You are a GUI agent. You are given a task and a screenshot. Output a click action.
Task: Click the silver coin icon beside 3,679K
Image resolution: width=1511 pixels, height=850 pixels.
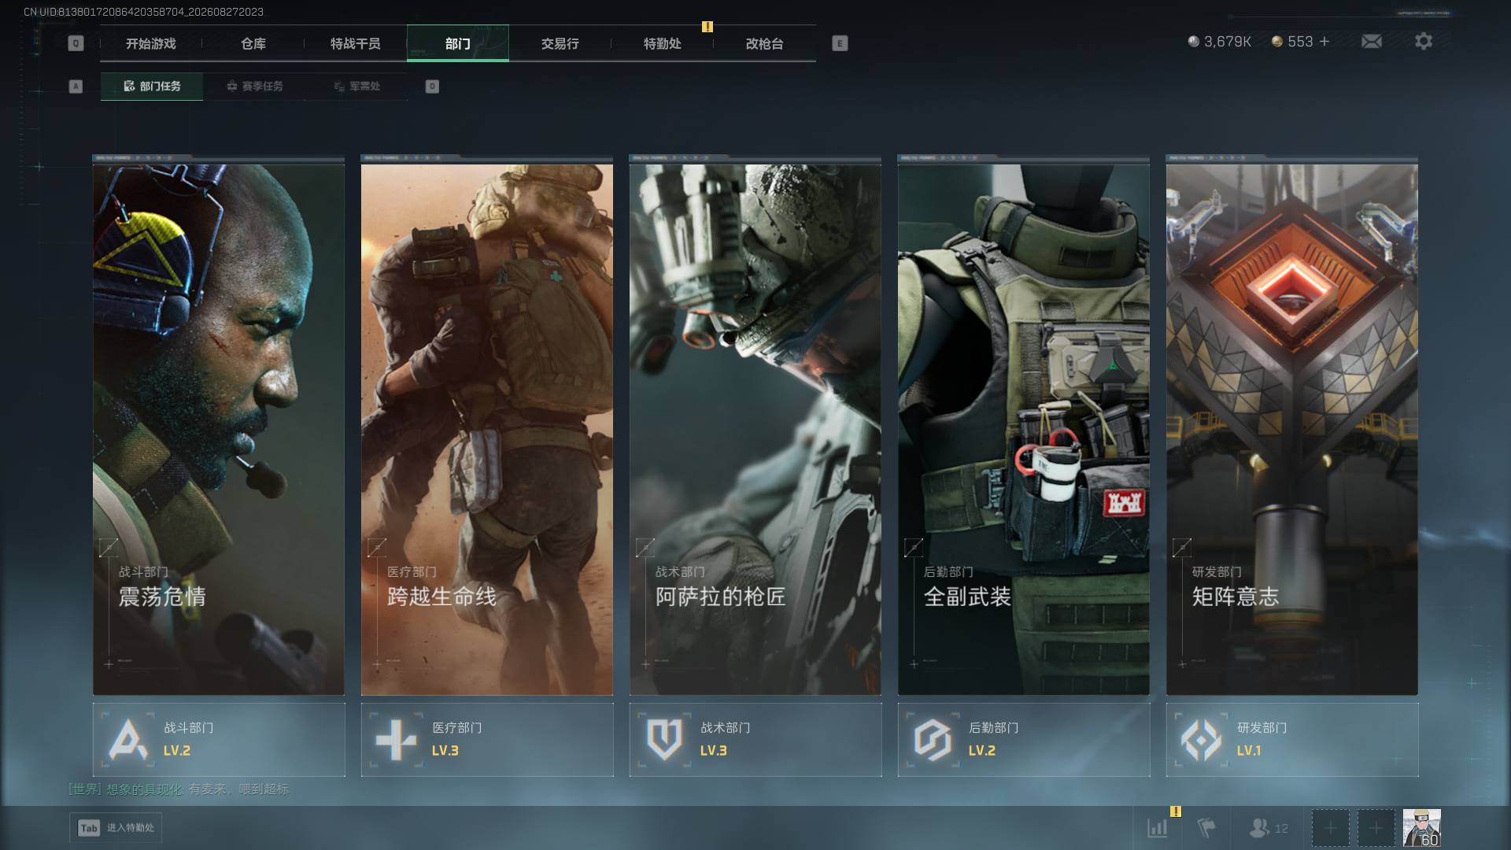(1194, 42)
